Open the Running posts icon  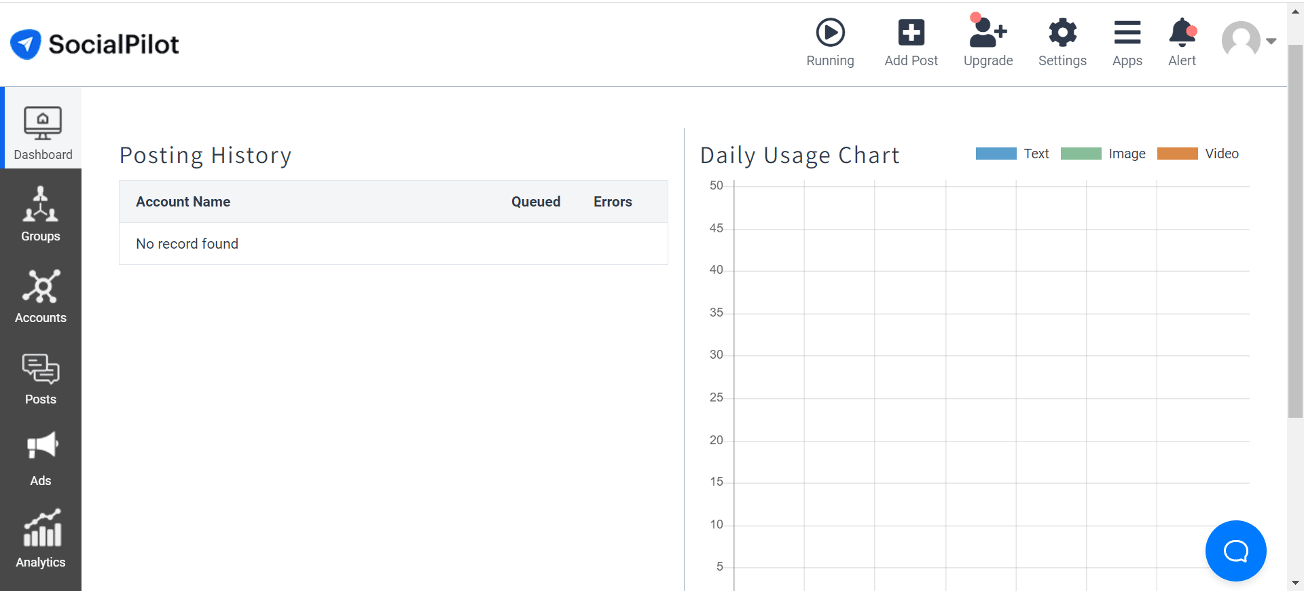click(x=830, y=33)
